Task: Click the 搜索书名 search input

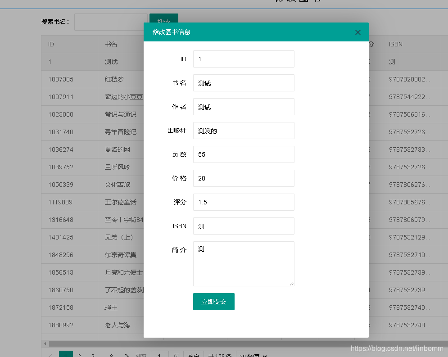Action: [111, 22]
